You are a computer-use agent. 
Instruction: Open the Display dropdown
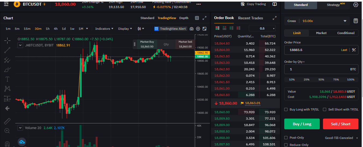click(x=125, y=29)
